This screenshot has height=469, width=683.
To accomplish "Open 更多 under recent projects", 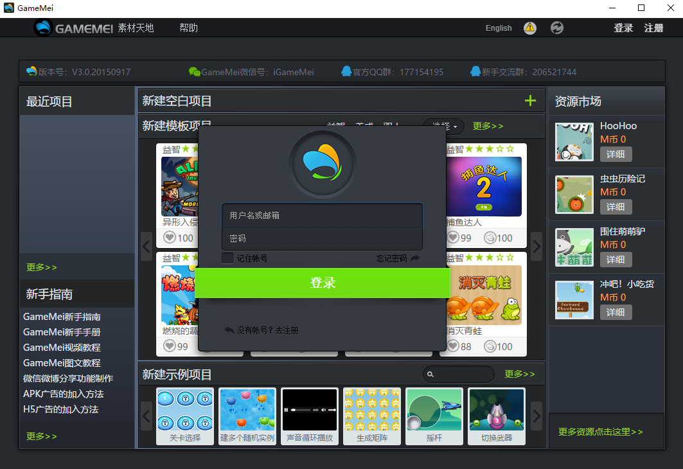I will click(x=42, y=267).
